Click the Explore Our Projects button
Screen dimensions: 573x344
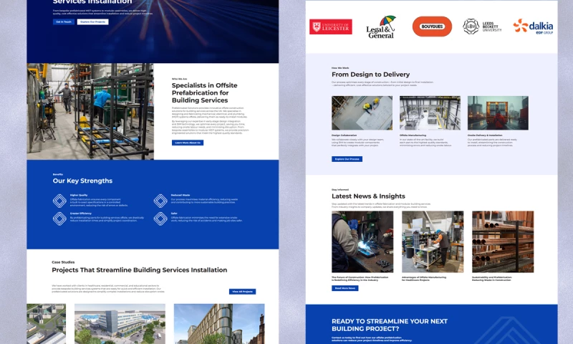(x=92, y=21)
